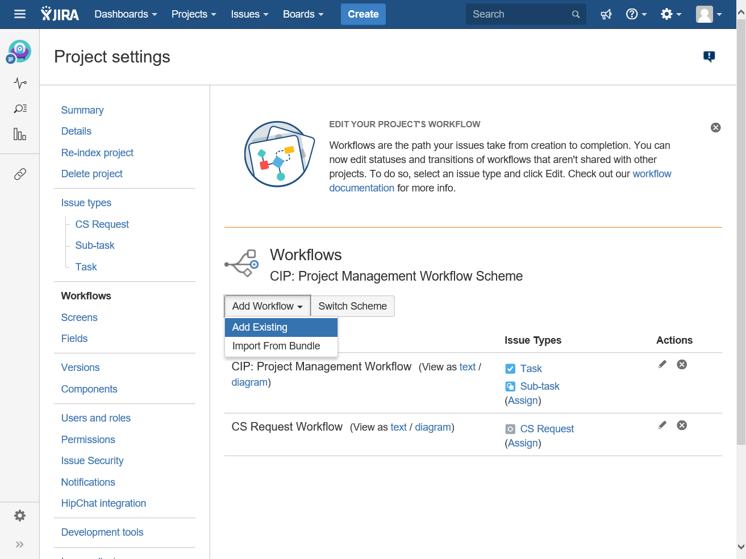
Task: View CIP workflow as text
Action: (468, 367)
